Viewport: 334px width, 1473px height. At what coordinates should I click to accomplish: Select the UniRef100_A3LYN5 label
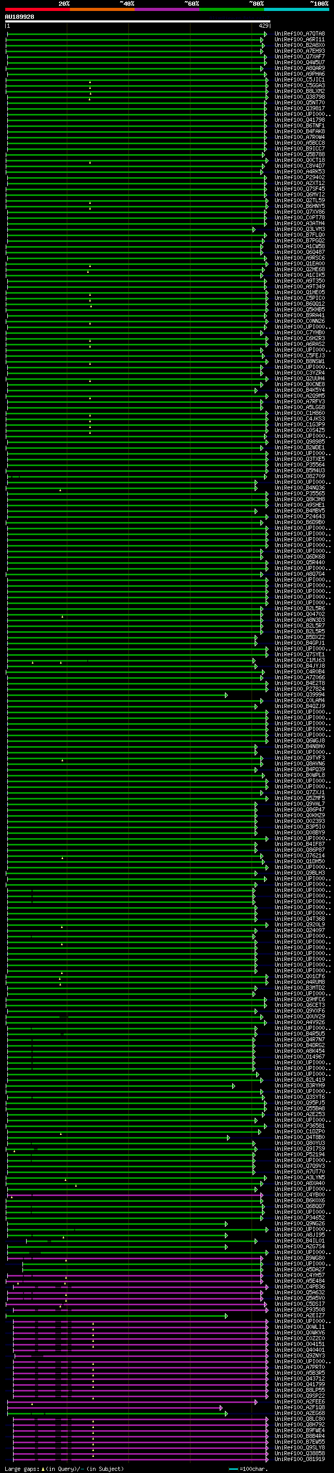click(300, 1177)
